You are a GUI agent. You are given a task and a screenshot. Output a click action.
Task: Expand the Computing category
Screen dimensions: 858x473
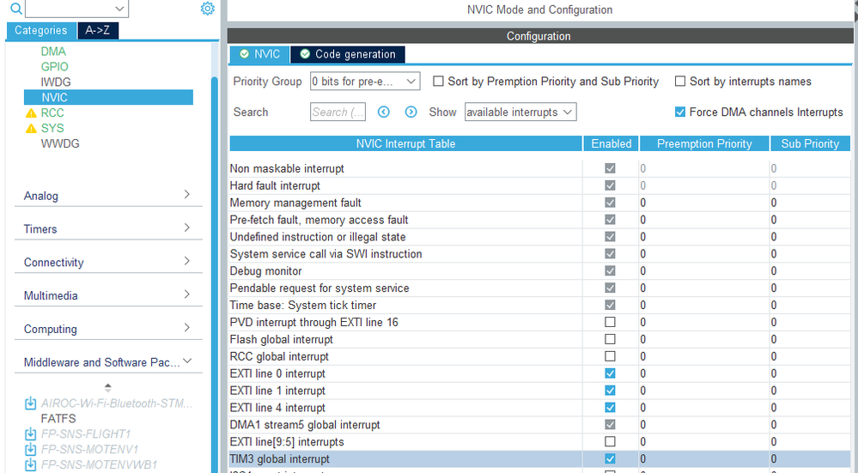pyautogui.click(x=108, y=329)
